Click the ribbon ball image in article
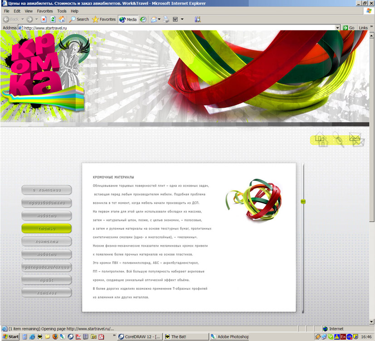 (x=254, y=200)
